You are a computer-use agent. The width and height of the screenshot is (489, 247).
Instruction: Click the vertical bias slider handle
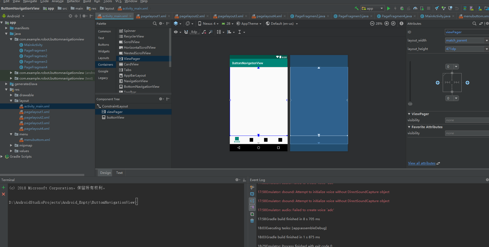click(x=410, y=104)
